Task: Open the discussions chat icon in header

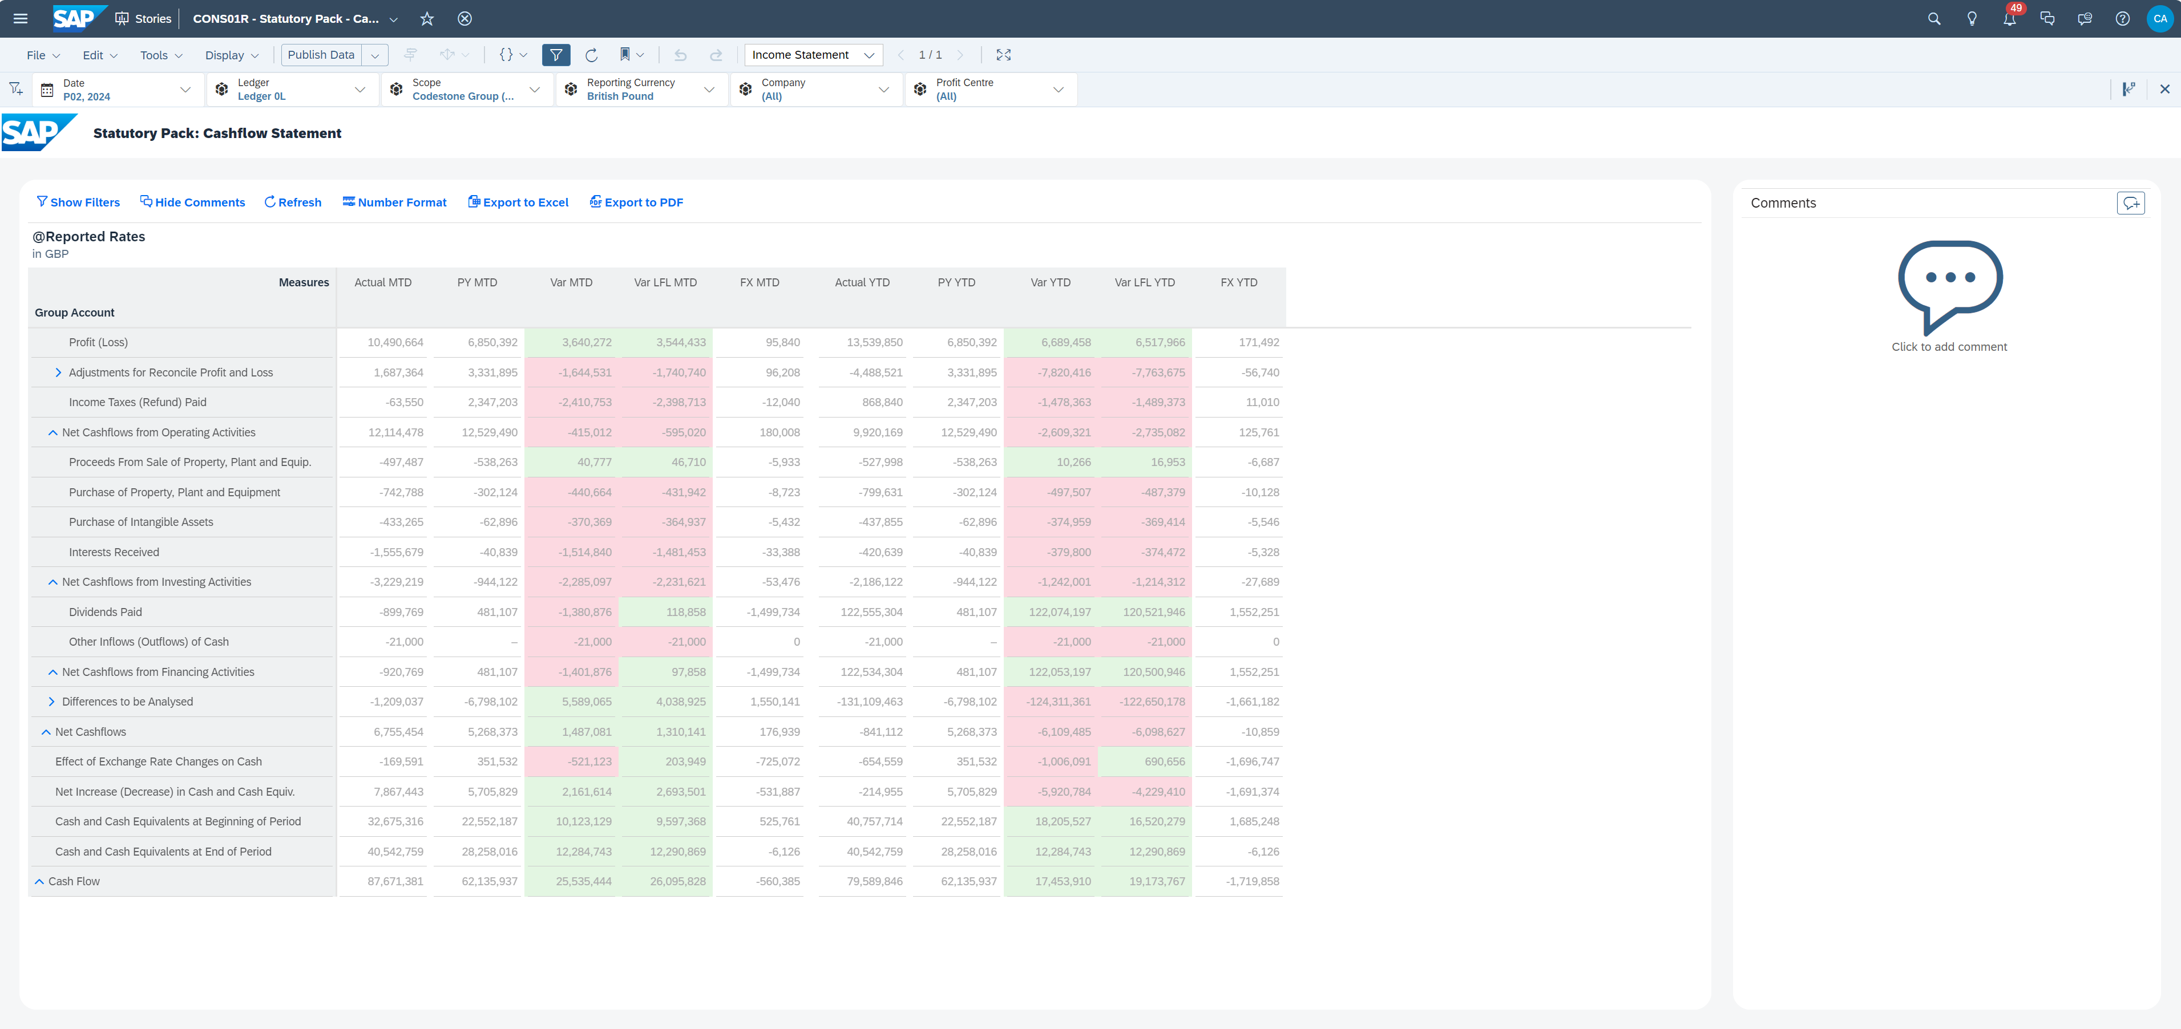Action: pos(2047,19)
